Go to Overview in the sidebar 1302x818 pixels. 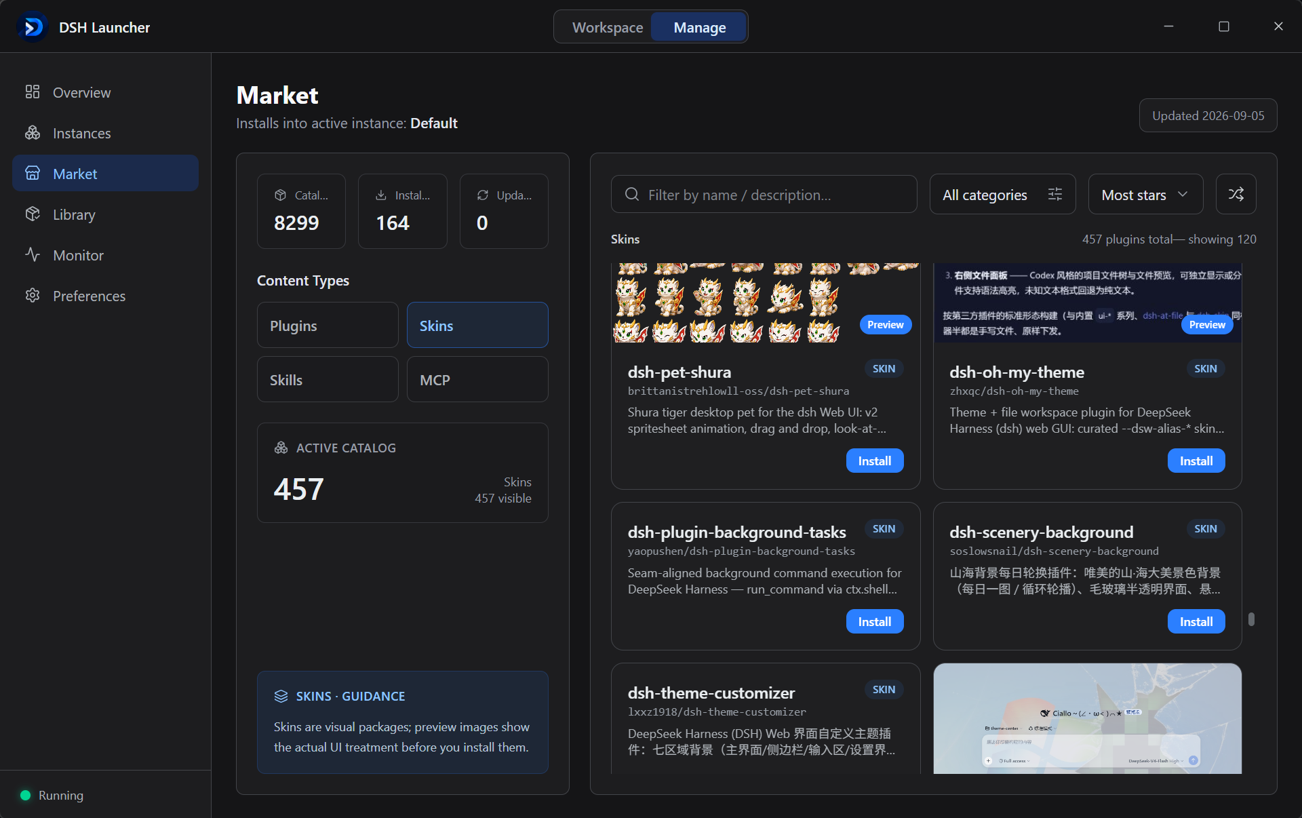[105, 92]
